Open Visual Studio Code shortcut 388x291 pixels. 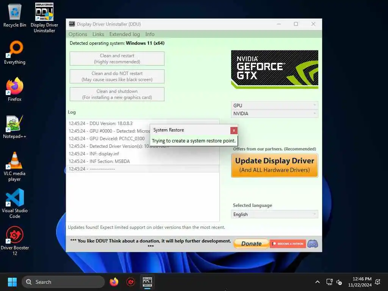pyautogui.click(x=15, y=204)
